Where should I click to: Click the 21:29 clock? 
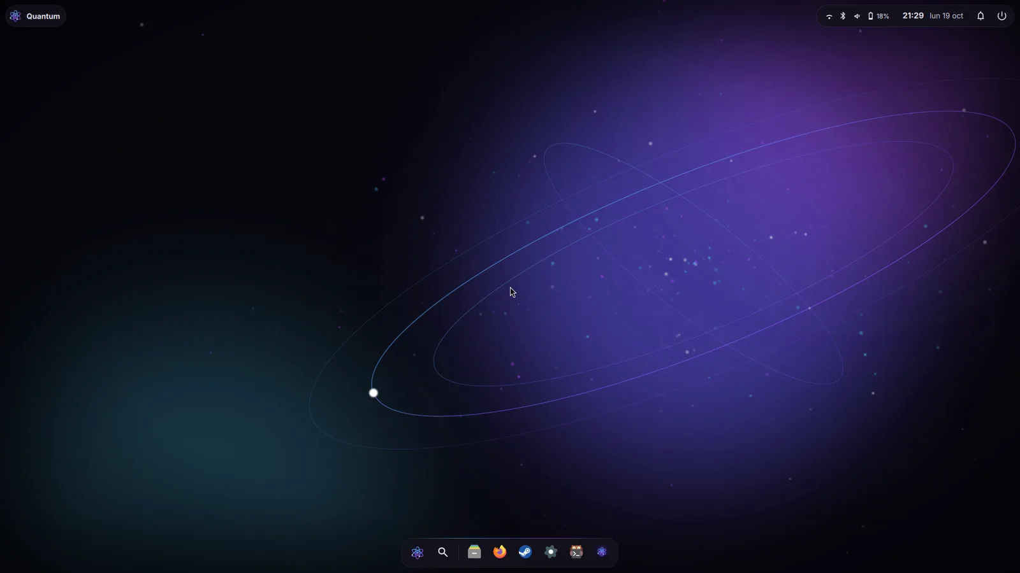(x=913, y=16)
